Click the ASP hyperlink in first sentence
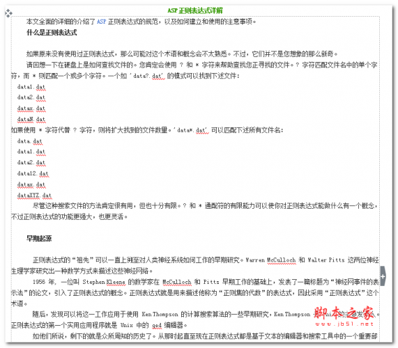Image resolution: width=398 pixels, height=348 pixels. coord(102,22)
